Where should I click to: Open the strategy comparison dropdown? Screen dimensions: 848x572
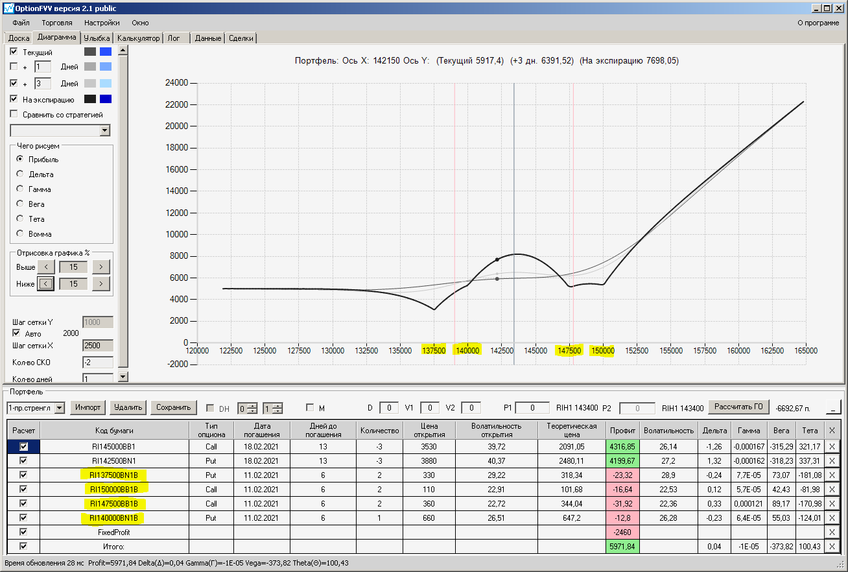[x=105, y=131]
